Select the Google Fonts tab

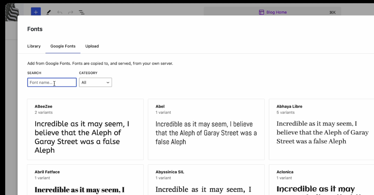pos(63,46)
